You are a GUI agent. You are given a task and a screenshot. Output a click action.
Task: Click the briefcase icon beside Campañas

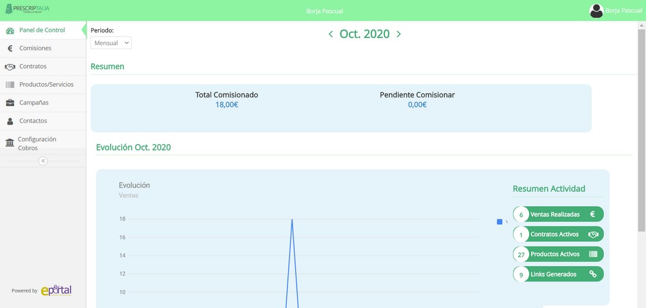coord(10,103)
